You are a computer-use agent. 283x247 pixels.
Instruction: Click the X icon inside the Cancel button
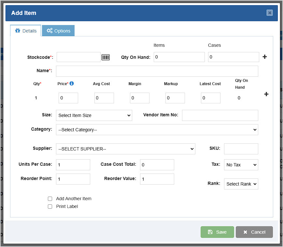tap(246, 232)
